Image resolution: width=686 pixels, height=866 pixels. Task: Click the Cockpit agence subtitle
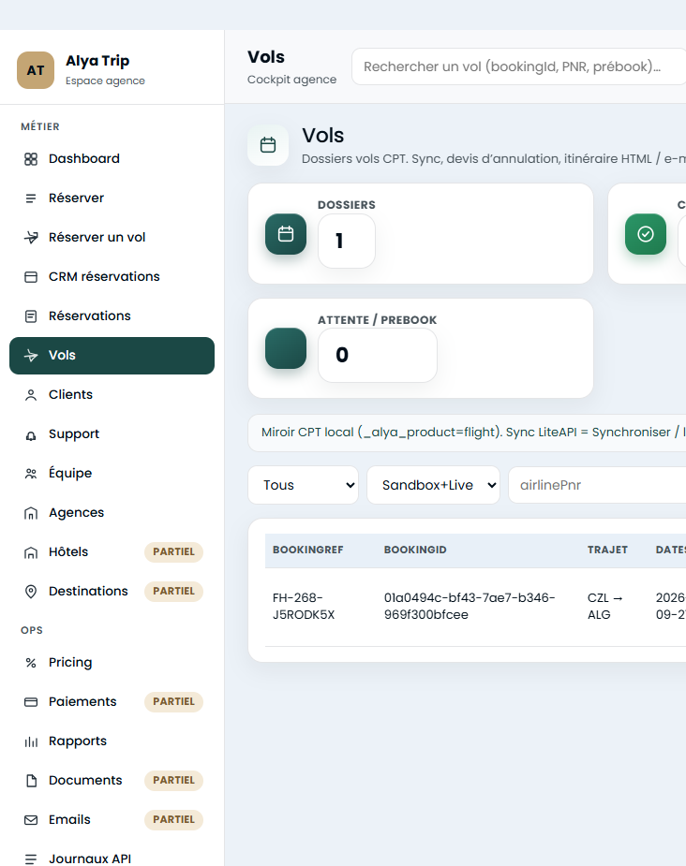(x=291, y=80)
